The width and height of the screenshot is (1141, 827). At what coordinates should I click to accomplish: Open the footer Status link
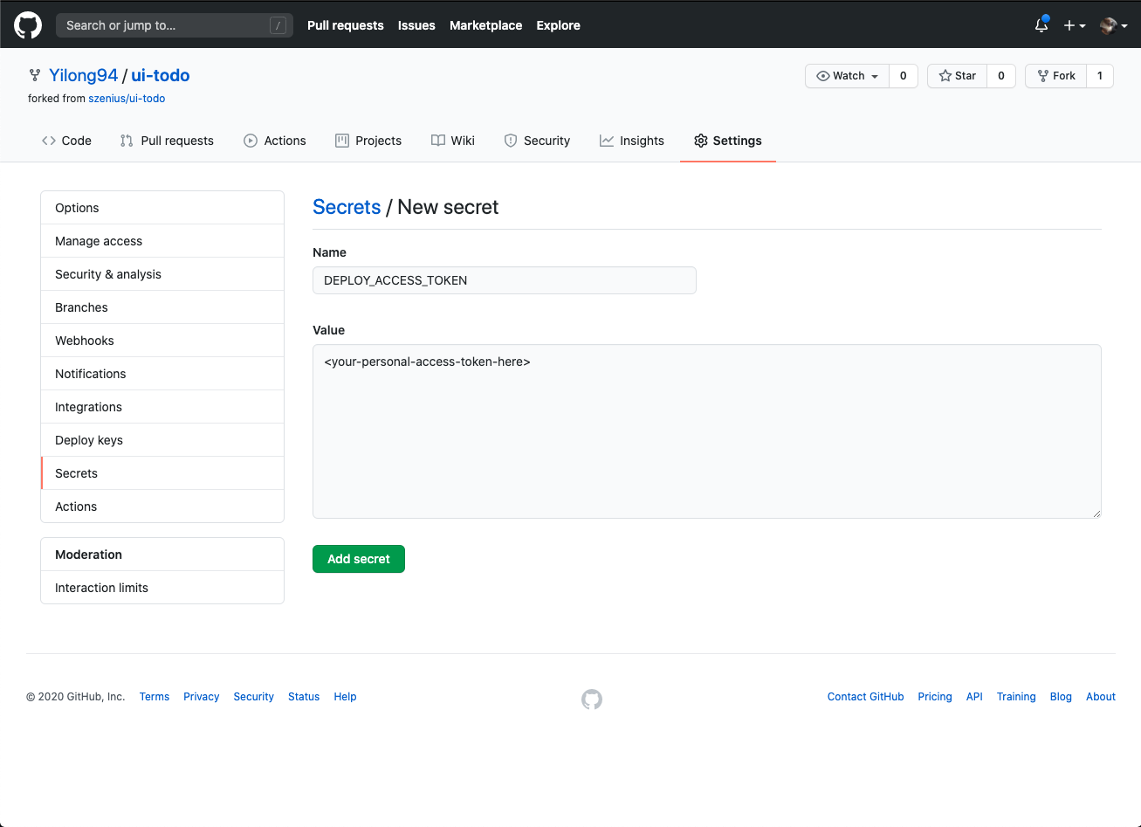pyautogui.click(x=304, y=697)
